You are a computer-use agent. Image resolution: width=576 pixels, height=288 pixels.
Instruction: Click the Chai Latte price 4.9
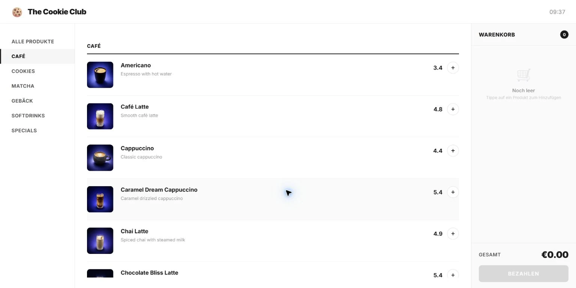(438, 234)
